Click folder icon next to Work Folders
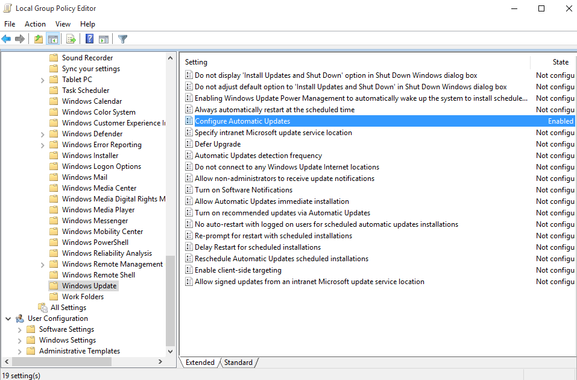The width and height of the screenshot is (577, 380). pos(54,296)
